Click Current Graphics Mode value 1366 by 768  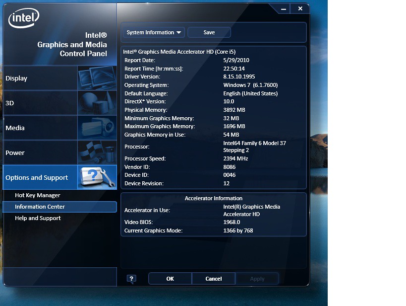(238, 230)
